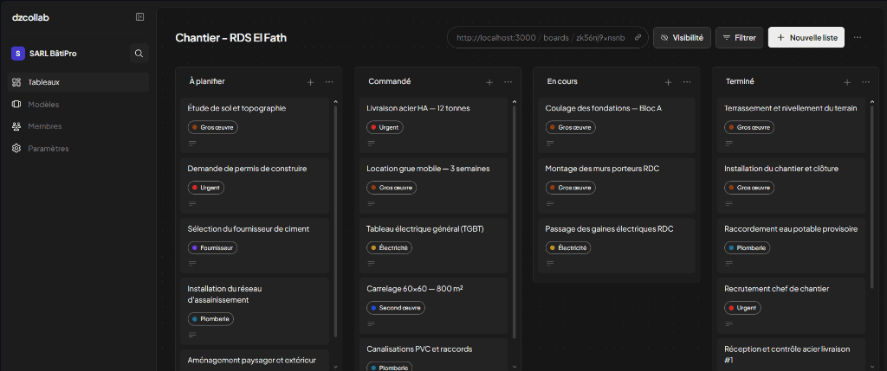The image size is (887, 371).
Task: Open Commandé list options menu
Action: pyautogui.click(x=508, y=82)
